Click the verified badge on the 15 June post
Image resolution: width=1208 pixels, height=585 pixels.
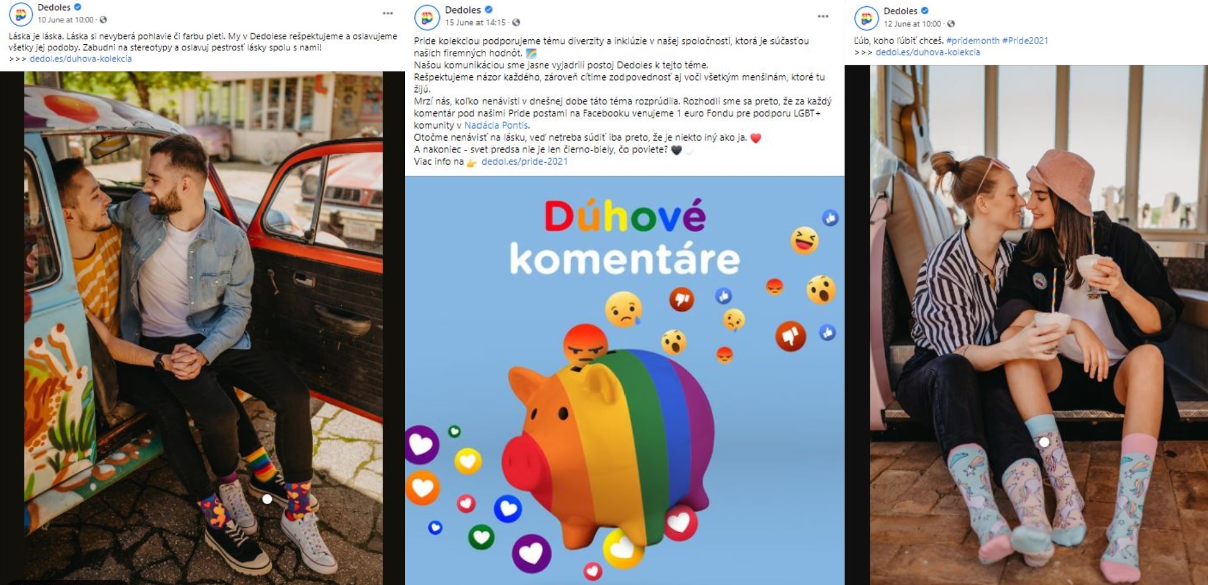489,9
